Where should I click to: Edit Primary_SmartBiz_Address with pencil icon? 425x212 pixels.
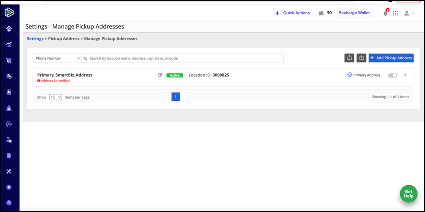pyautogui.click(x=160, y=75)
